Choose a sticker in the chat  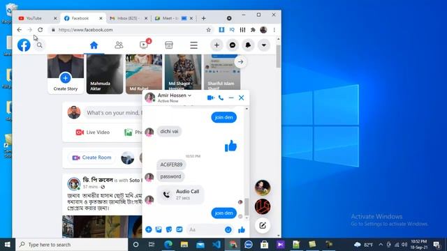click(x=169, y=229)
